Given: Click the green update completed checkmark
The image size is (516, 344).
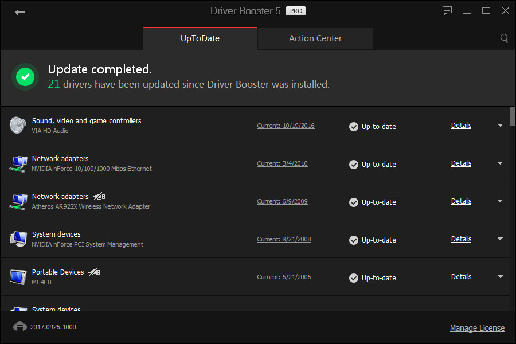Looking at the screenshot, I should (25, 77).
